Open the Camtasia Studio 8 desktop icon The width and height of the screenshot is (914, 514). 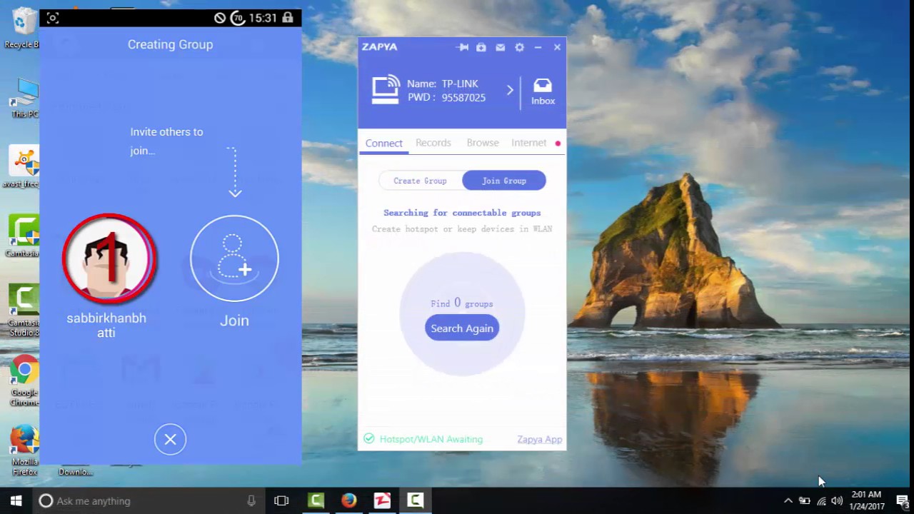(x=24, y=311)
